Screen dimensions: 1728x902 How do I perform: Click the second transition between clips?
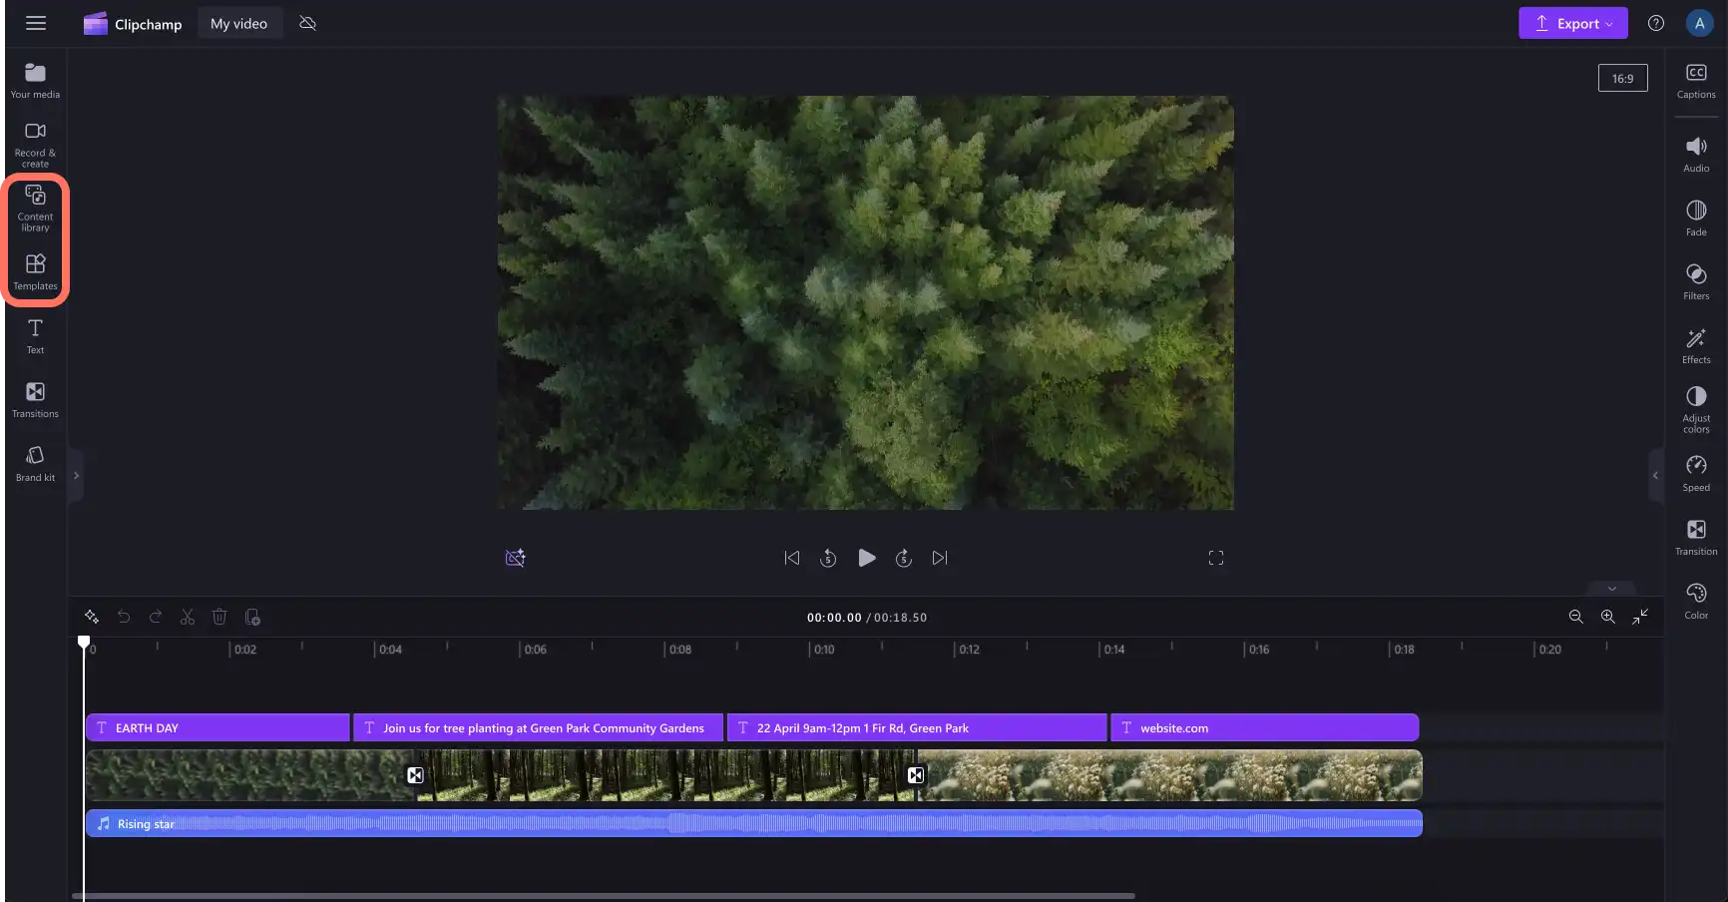tap(916, 775)
